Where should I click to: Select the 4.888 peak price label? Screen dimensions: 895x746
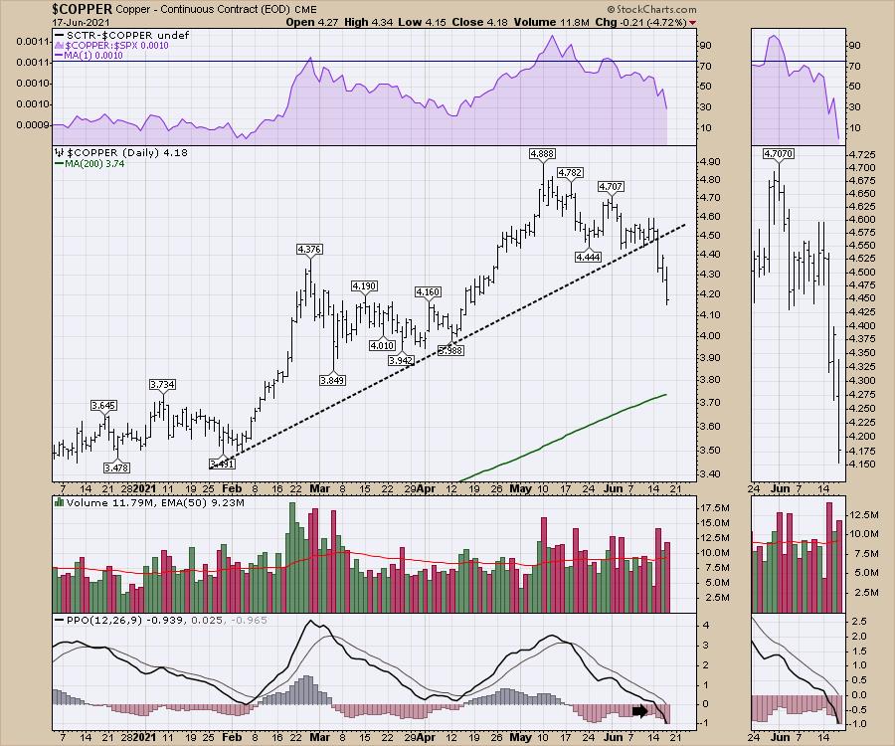point(541,154)
